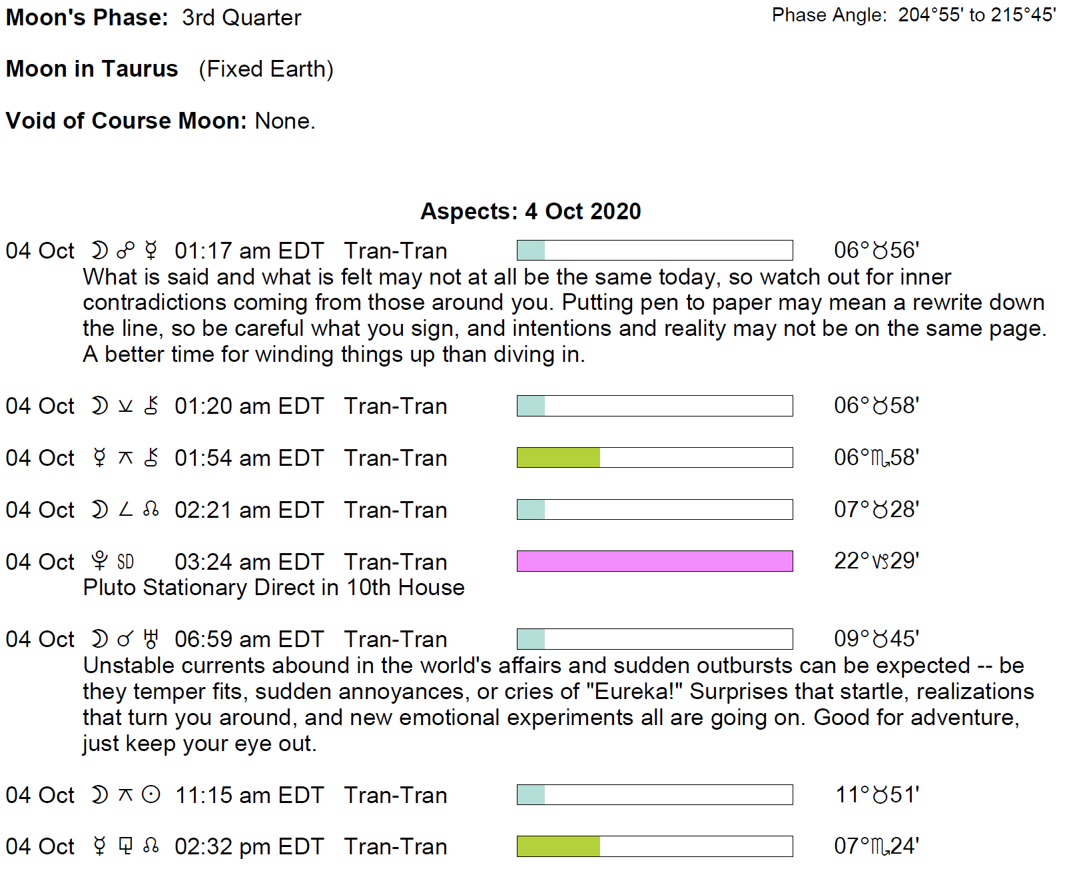Select the Chiron glyph in the 01:20 am row
This screenshot has width=1085, height=869.
(x=151, y=406)
